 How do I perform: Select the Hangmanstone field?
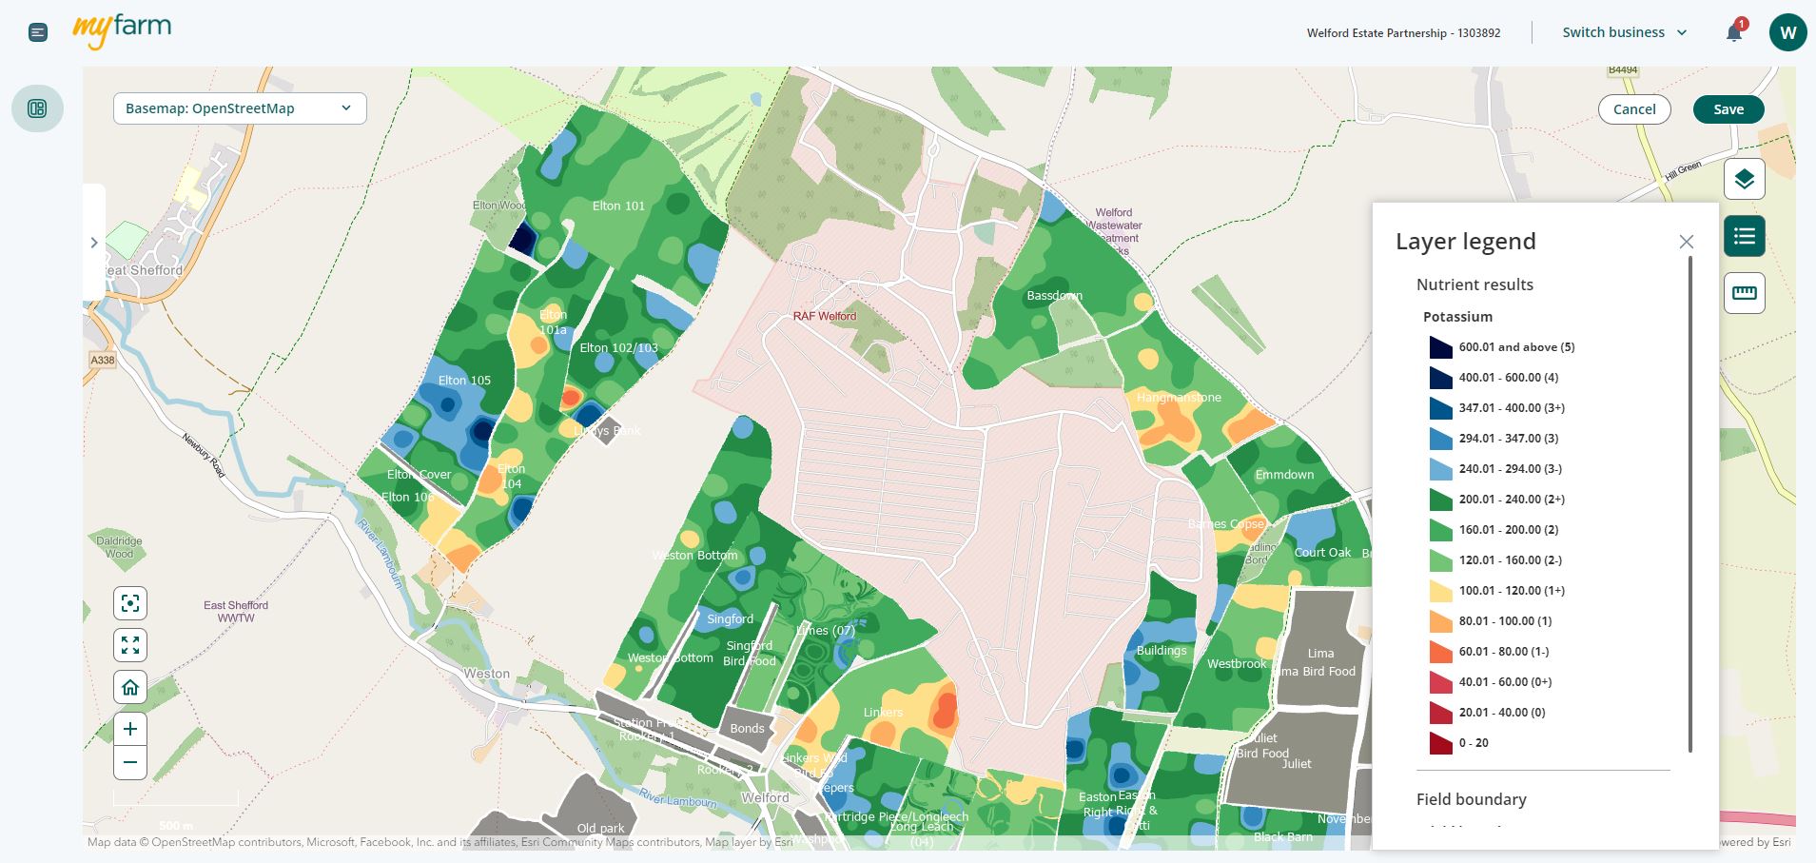pos(1179,398)
